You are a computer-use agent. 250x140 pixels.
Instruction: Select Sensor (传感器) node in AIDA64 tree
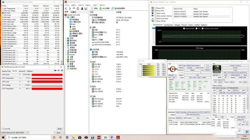click(73, 36)
